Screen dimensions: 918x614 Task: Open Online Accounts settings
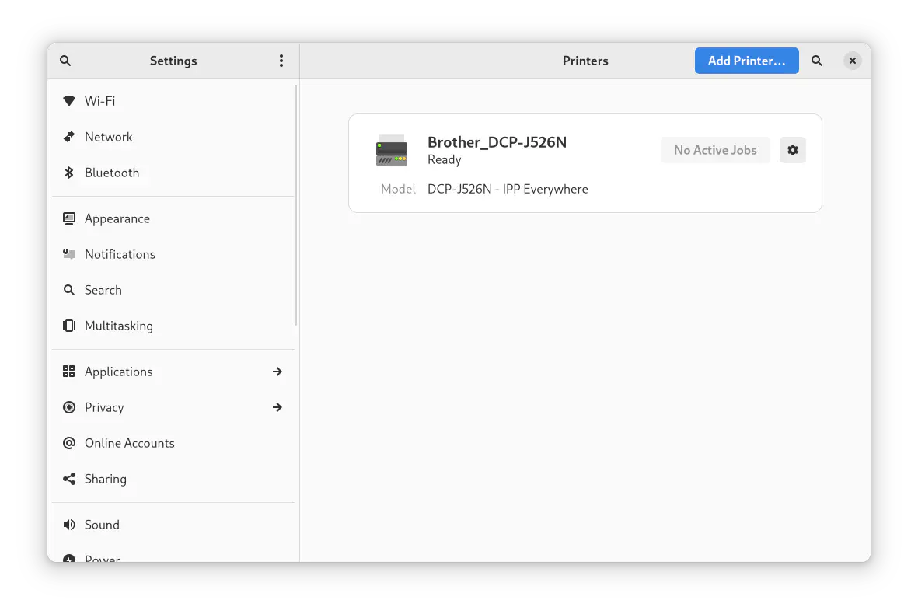click(130, 443)
